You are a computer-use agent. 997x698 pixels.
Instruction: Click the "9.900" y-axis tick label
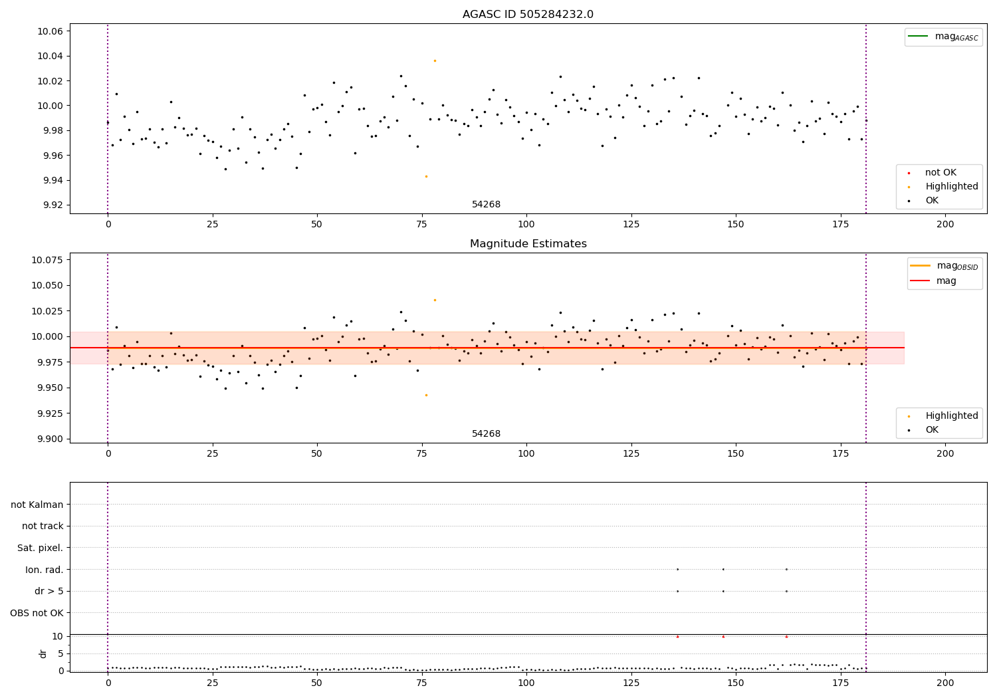point(50,439)
